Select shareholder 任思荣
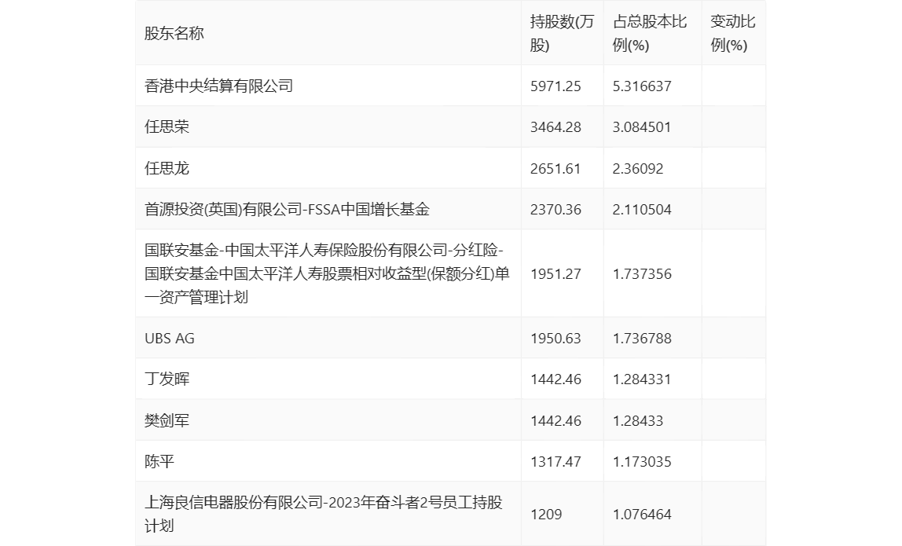902x546 pixels. (167, 126)
